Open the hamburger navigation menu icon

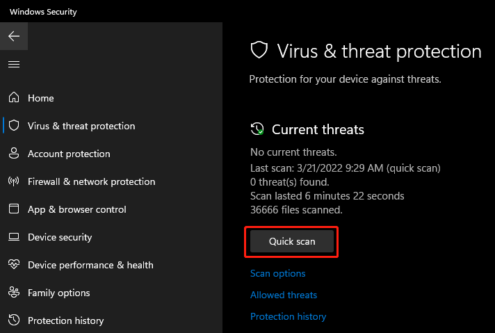14,65
